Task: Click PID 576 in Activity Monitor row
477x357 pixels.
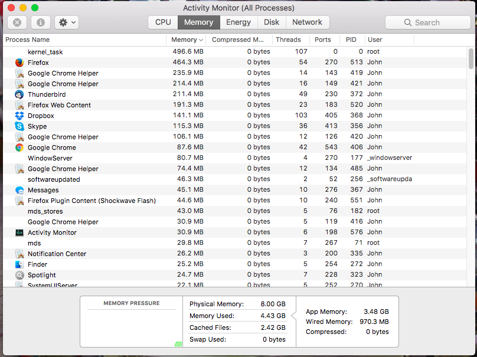Action: (x=357, y=232)
